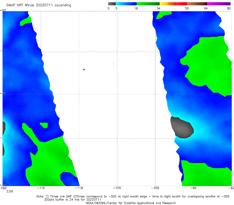Click the yellow-orange segment of the color bar
Screen dimensions: 234x205
tap(168, 4)
